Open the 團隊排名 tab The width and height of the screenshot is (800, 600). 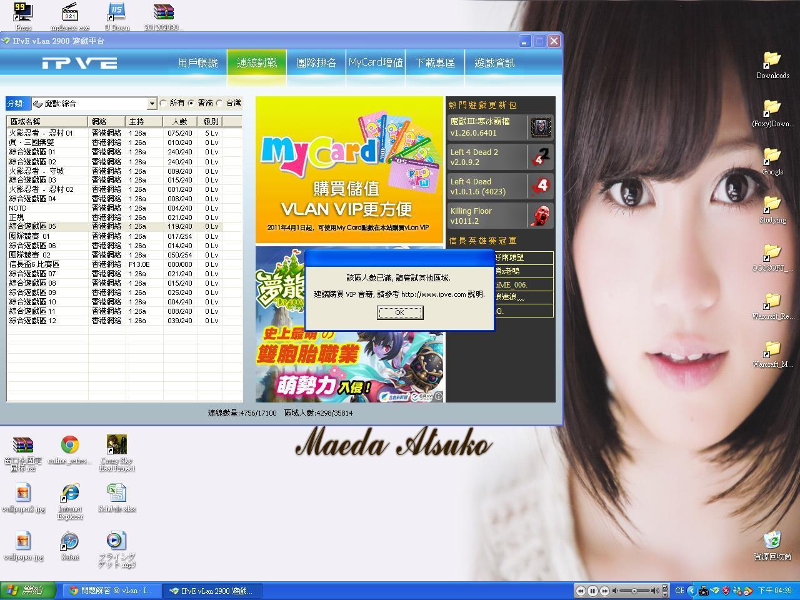point(316,63)
